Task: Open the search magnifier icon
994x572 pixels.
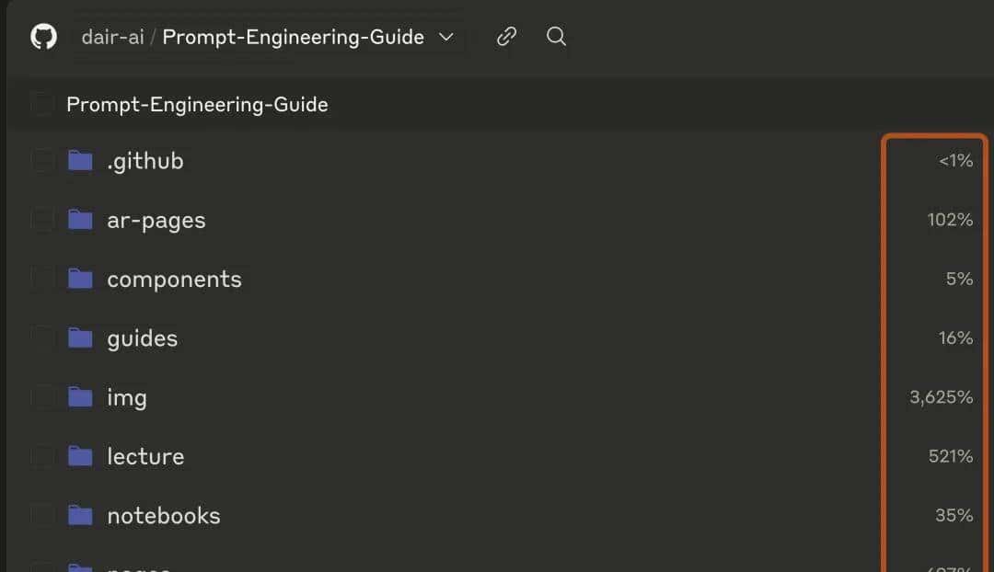Action: click(556, 37)
